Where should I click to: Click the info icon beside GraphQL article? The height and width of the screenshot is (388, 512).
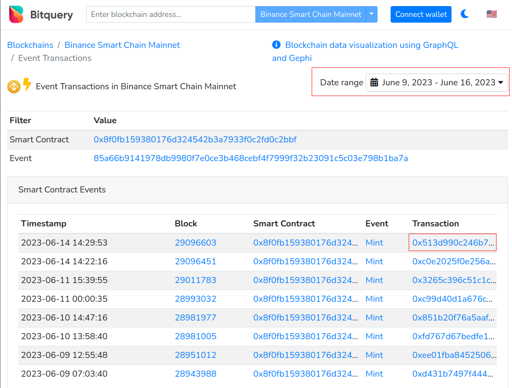pos(276,45)
